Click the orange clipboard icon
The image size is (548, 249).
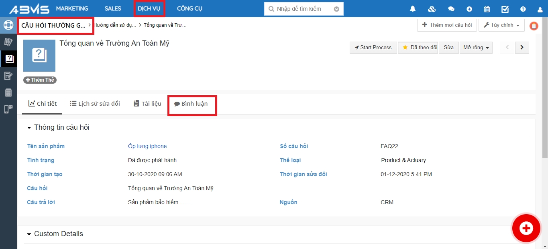534,26
